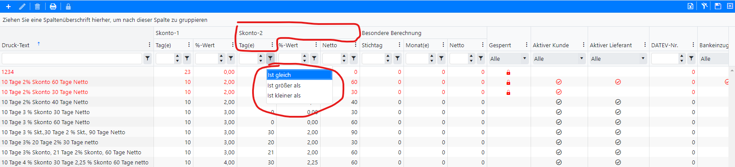Click the pencil edit icon
735x167 pixels.
(22, 7)
